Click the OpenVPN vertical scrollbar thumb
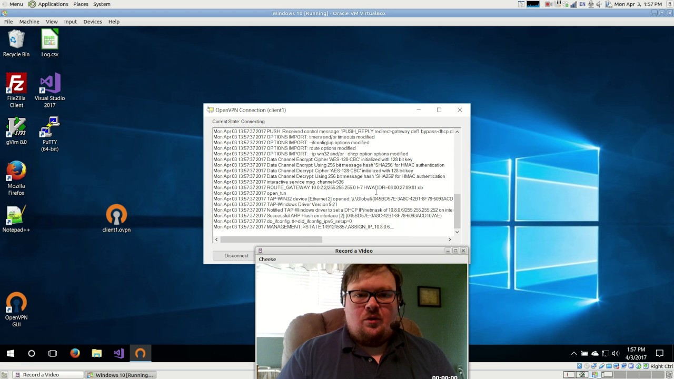Screen dimensions: 674x379 click(x=457, y=211)
